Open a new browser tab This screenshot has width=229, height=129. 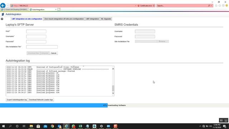59,10
